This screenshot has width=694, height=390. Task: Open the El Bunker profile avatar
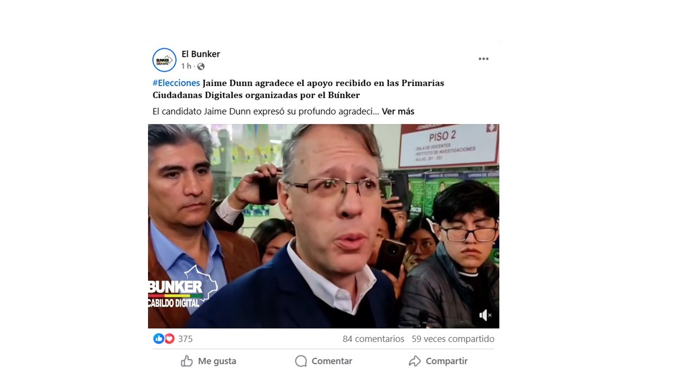[164, 60]
